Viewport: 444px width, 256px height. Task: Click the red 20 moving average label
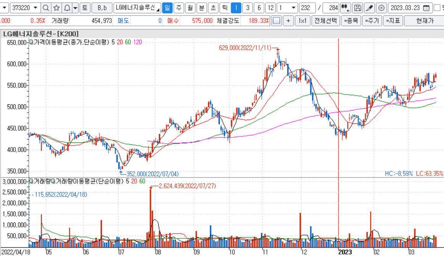pyautogui.click(x=120, y=42)
